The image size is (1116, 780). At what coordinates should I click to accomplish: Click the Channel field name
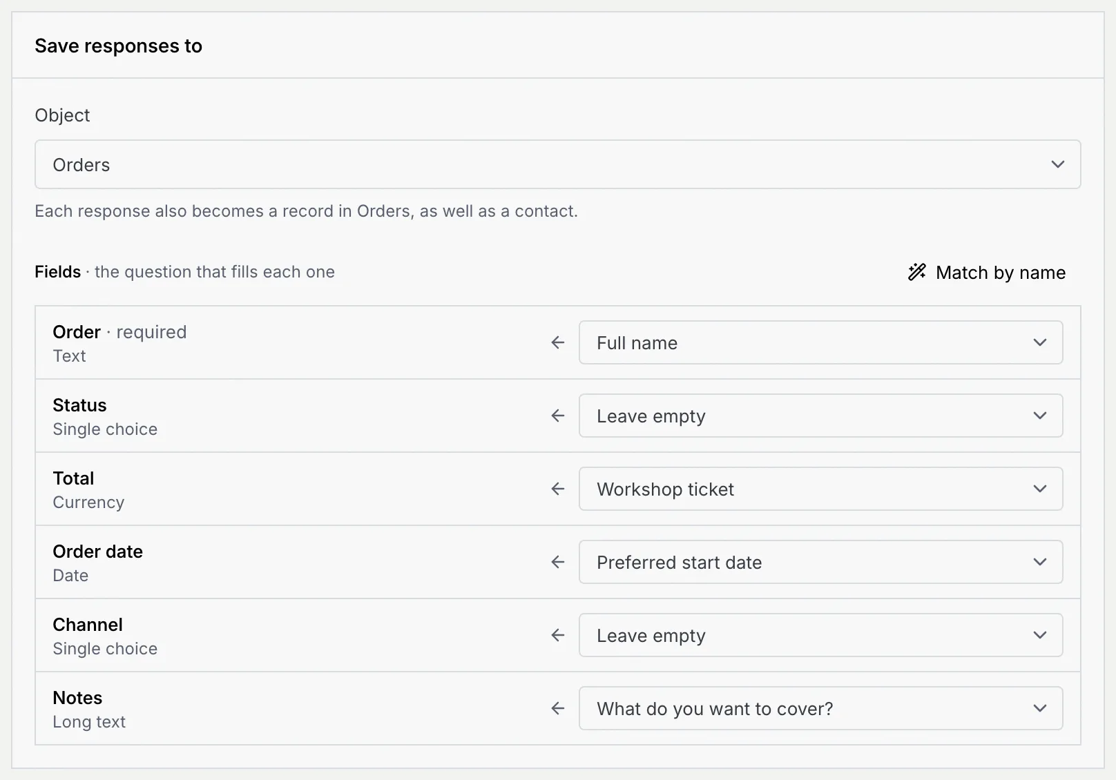coord(88,625)
